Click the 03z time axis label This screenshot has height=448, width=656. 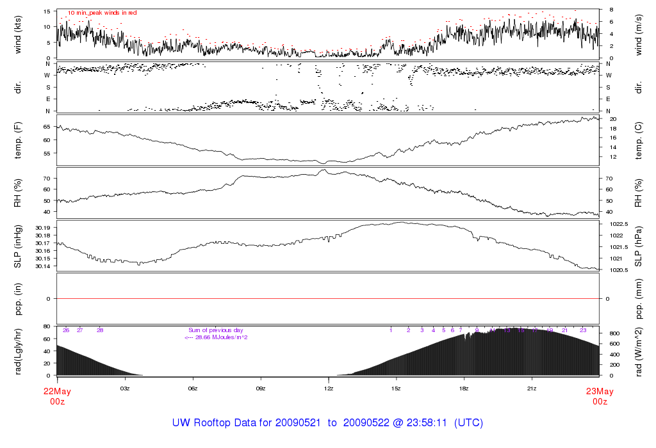click(x=126, y=388)
